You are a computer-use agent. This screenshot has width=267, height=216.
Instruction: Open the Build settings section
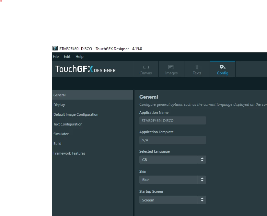point(92,144)
